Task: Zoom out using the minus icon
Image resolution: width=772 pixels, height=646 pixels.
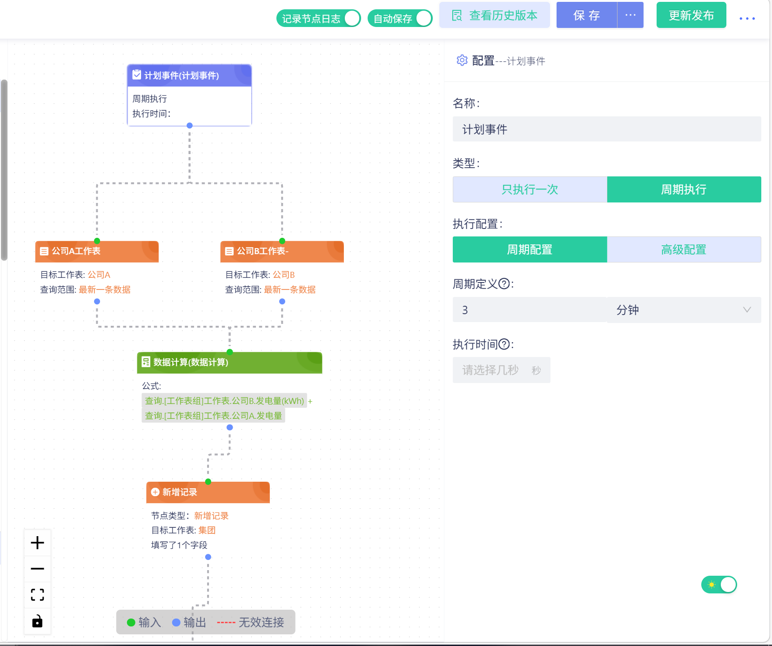Action: coord(37,568)
